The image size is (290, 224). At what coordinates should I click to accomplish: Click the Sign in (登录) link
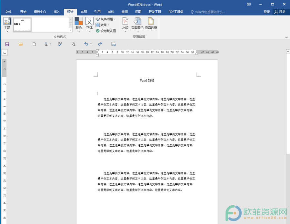[x=267, y=12]
